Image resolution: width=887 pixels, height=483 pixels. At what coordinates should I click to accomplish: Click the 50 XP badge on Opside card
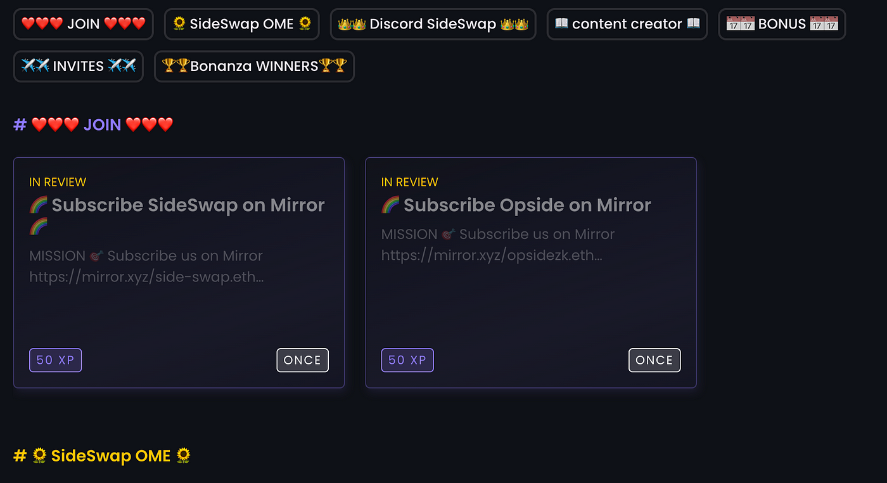click(x=407, y=360)
